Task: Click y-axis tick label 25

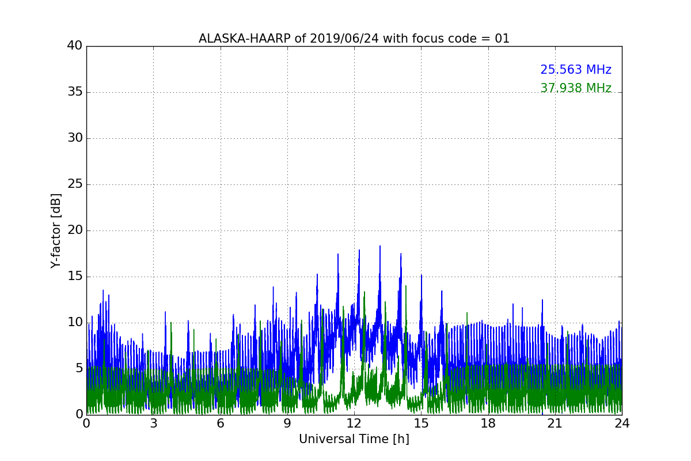Action: [x=75, y=184]
